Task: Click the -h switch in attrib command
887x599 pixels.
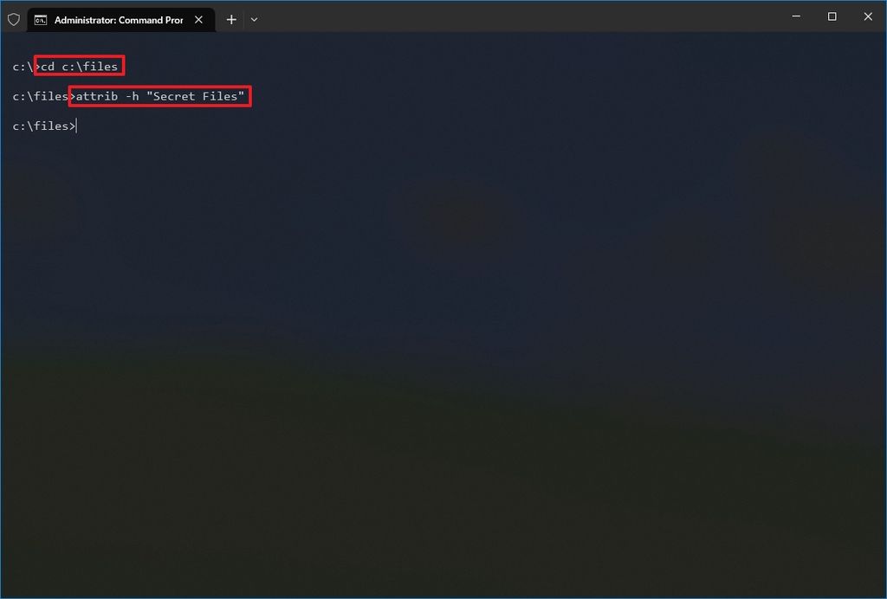Action: tap(132, 96)
